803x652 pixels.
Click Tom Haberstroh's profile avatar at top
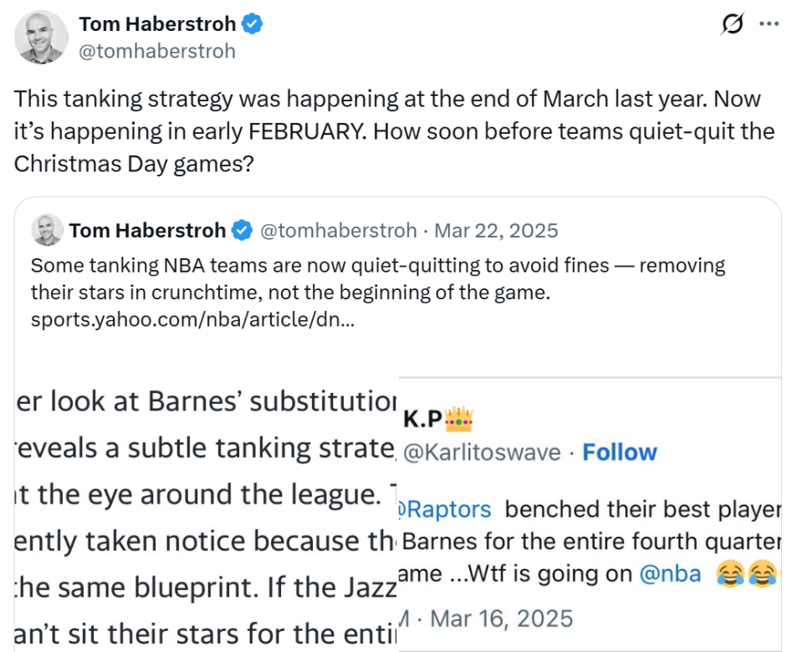(x=42, y=37)
